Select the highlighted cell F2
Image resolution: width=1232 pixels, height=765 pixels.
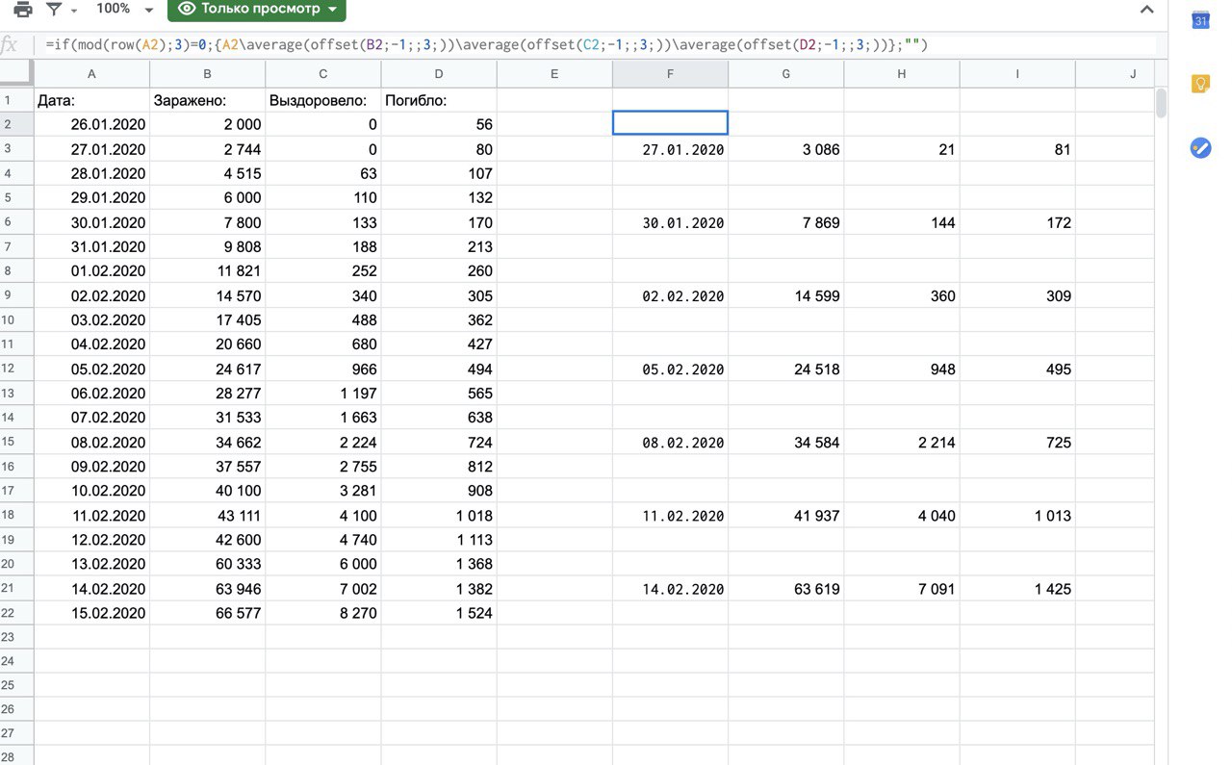[x=671, y=123]
